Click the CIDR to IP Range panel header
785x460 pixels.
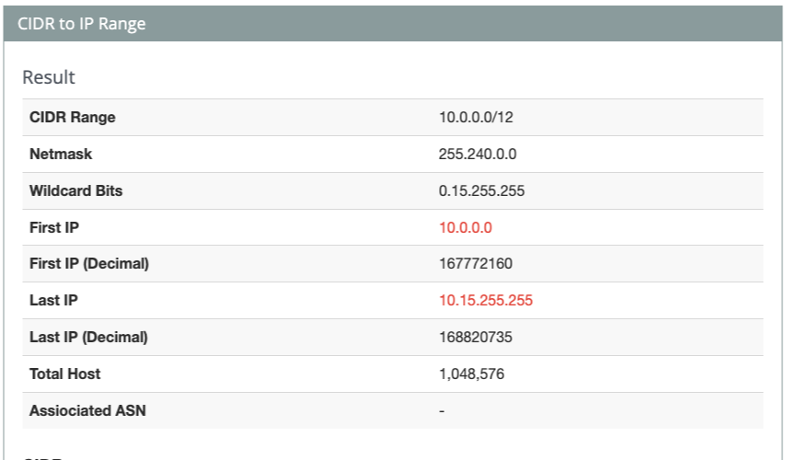(82, 24)
